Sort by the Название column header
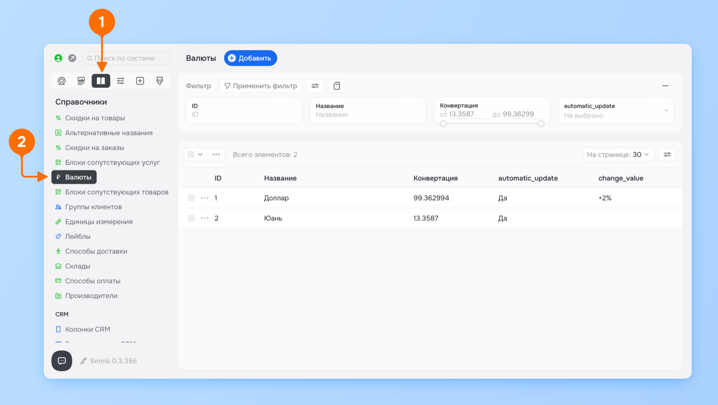This screenshot has height=405, width=718. pos(280,178)
